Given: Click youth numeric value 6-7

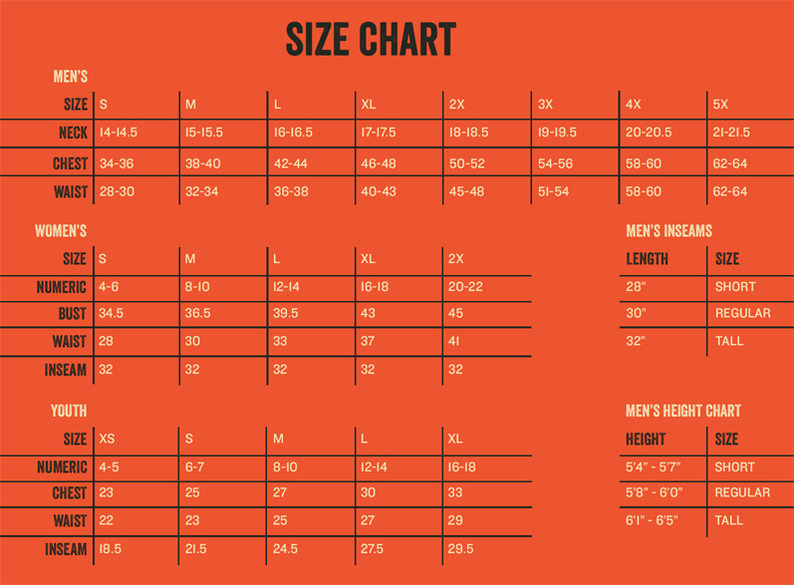Looking at the screenshot, I should [x=194, y=467].
